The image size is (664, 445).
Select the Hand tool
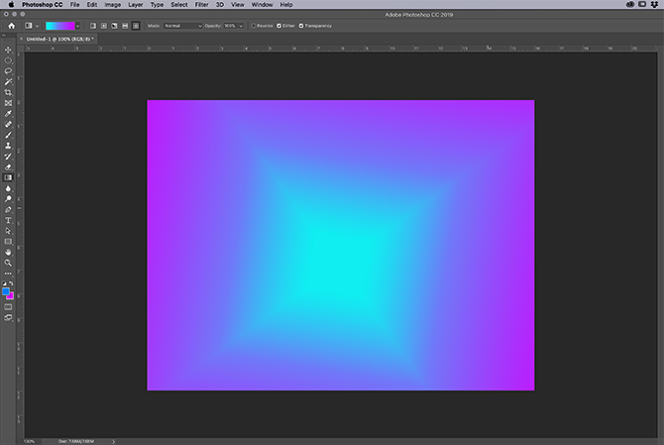[8, 252]
